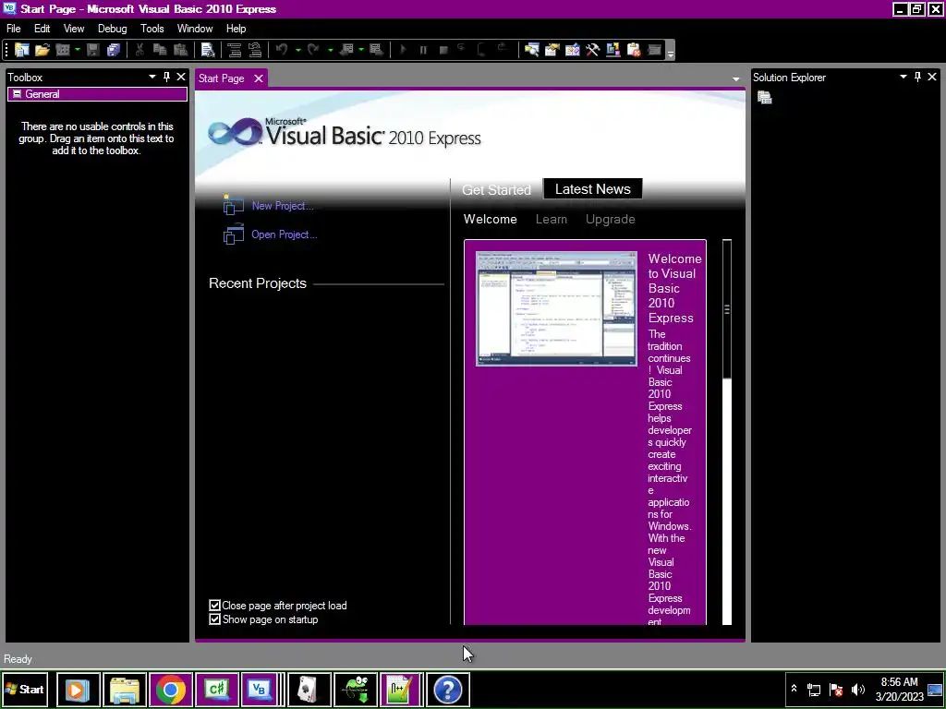Click the Start Page vertical scrollbar
The image size is (946, 709).
[x=727, y=432]
